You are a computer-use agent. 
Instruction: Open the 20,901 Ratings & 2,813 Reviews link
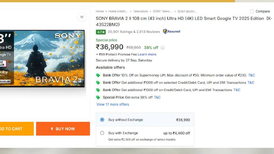(x=134, y=32)
